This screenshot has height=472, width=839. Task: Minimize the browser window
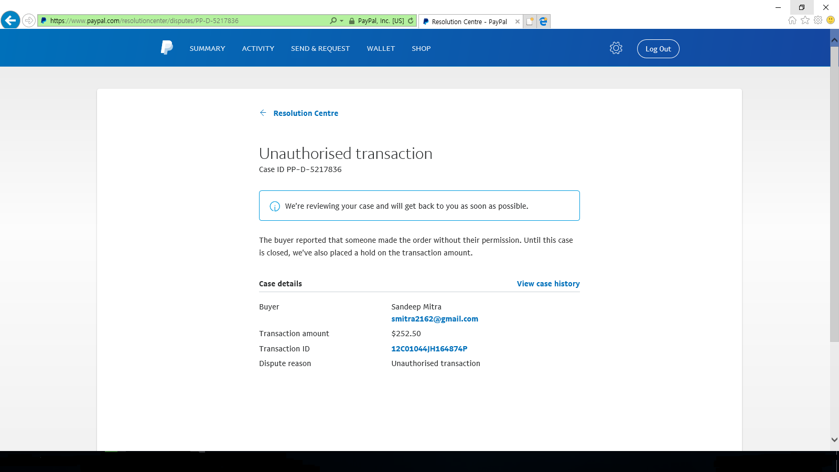point(778,7)
